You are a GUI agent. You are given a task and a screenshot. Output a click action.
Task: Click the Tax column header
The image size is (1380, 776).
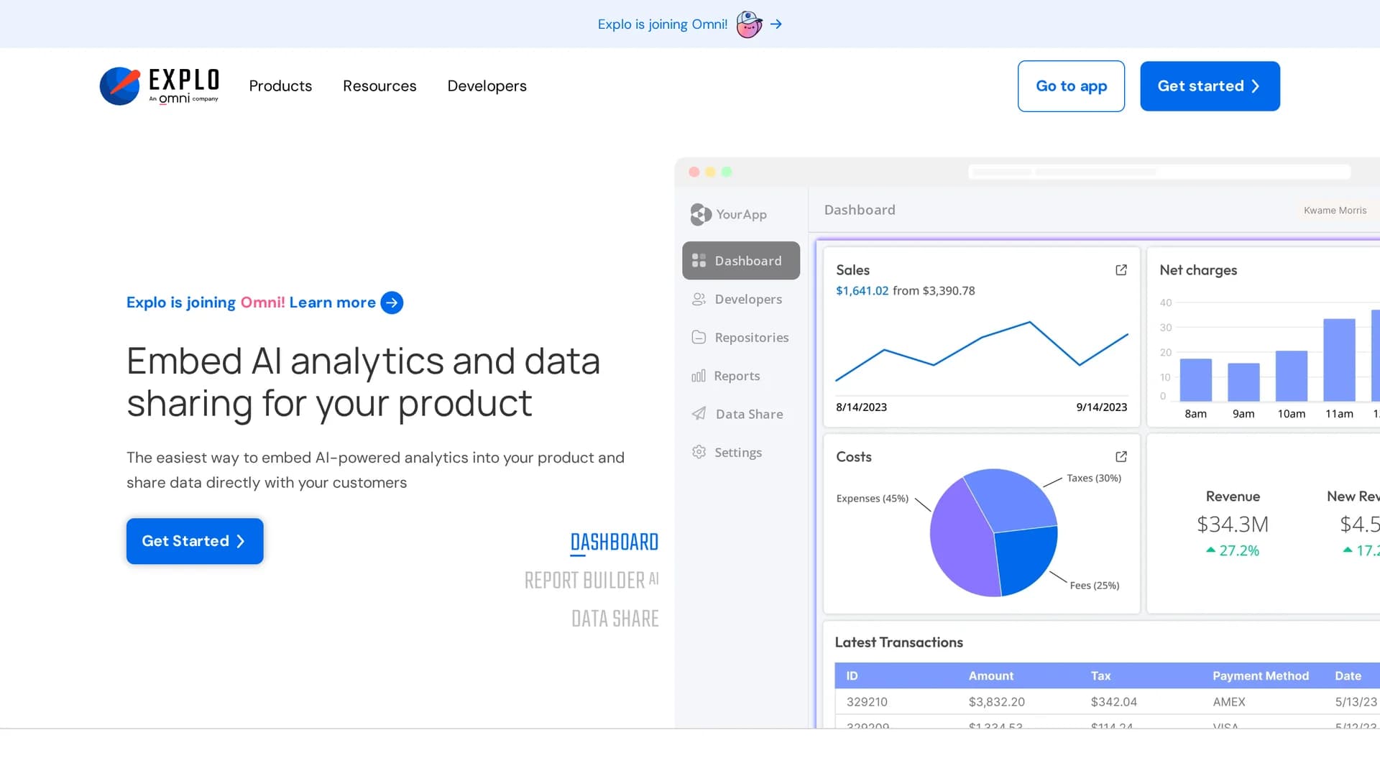(1100, 676)
